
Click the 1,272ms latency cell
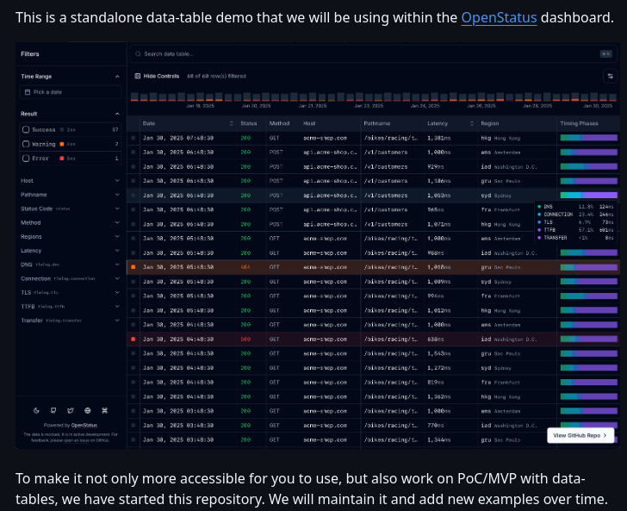point(438,368)
